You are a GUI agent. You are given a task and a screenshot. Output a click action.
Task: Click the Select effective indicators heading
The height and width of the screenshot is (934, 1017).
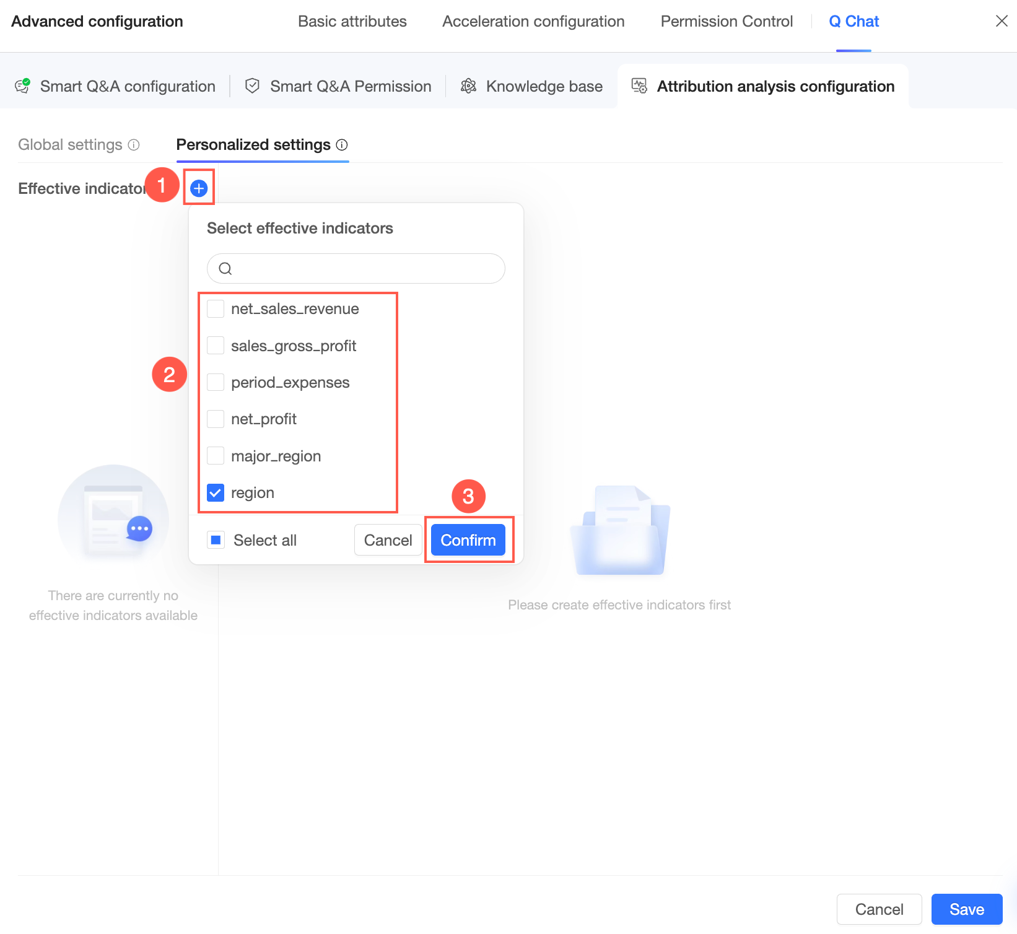(300, 229)
